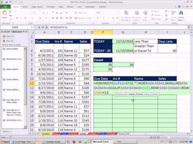This screenshot has height=144, width=193.
Task: Toggle Italic formatting
Action: click(21, 18)
